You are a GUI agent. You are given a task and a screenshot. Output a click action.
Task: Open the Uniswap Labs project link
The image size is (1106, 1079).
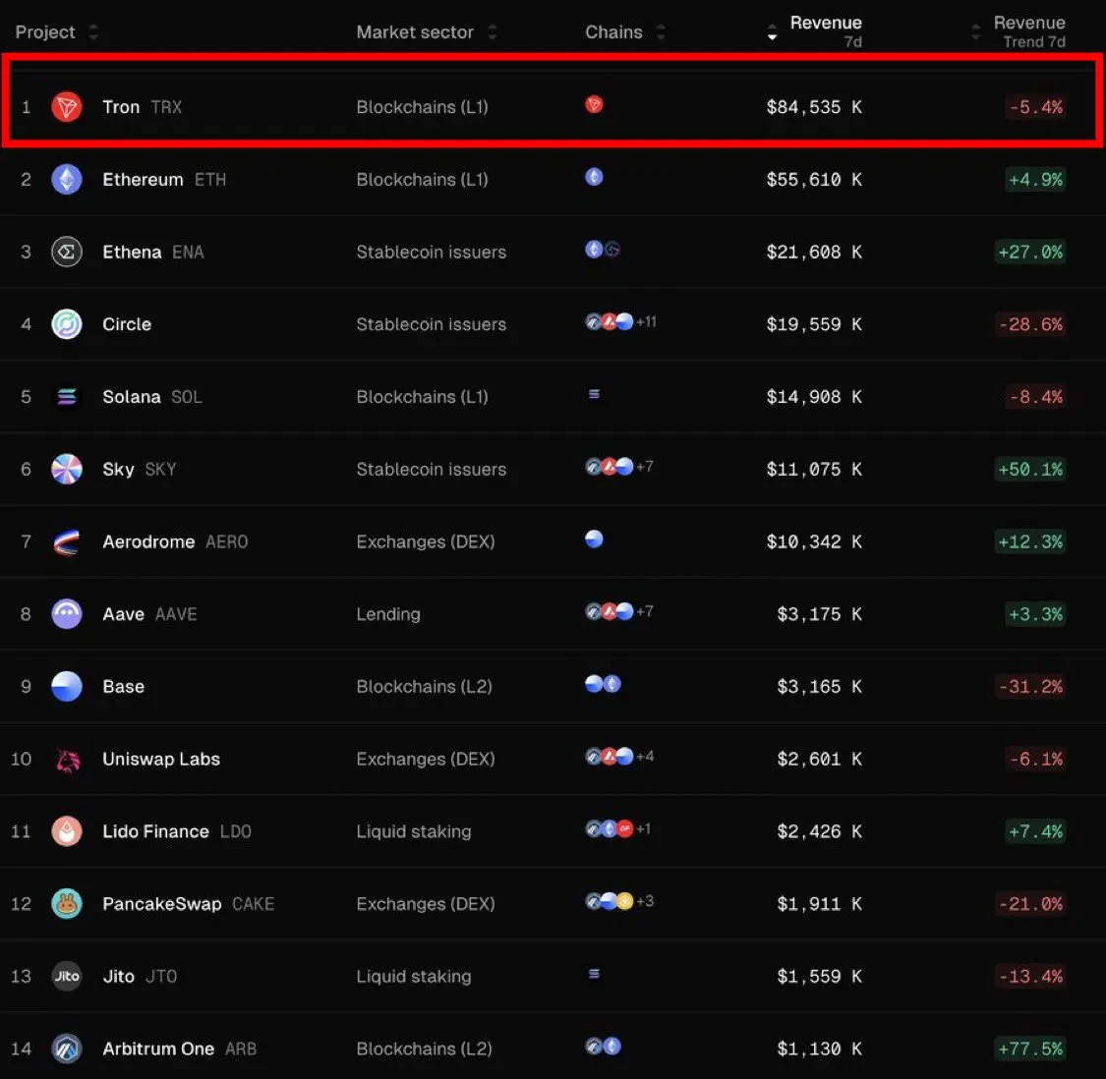tap(161, 760)
